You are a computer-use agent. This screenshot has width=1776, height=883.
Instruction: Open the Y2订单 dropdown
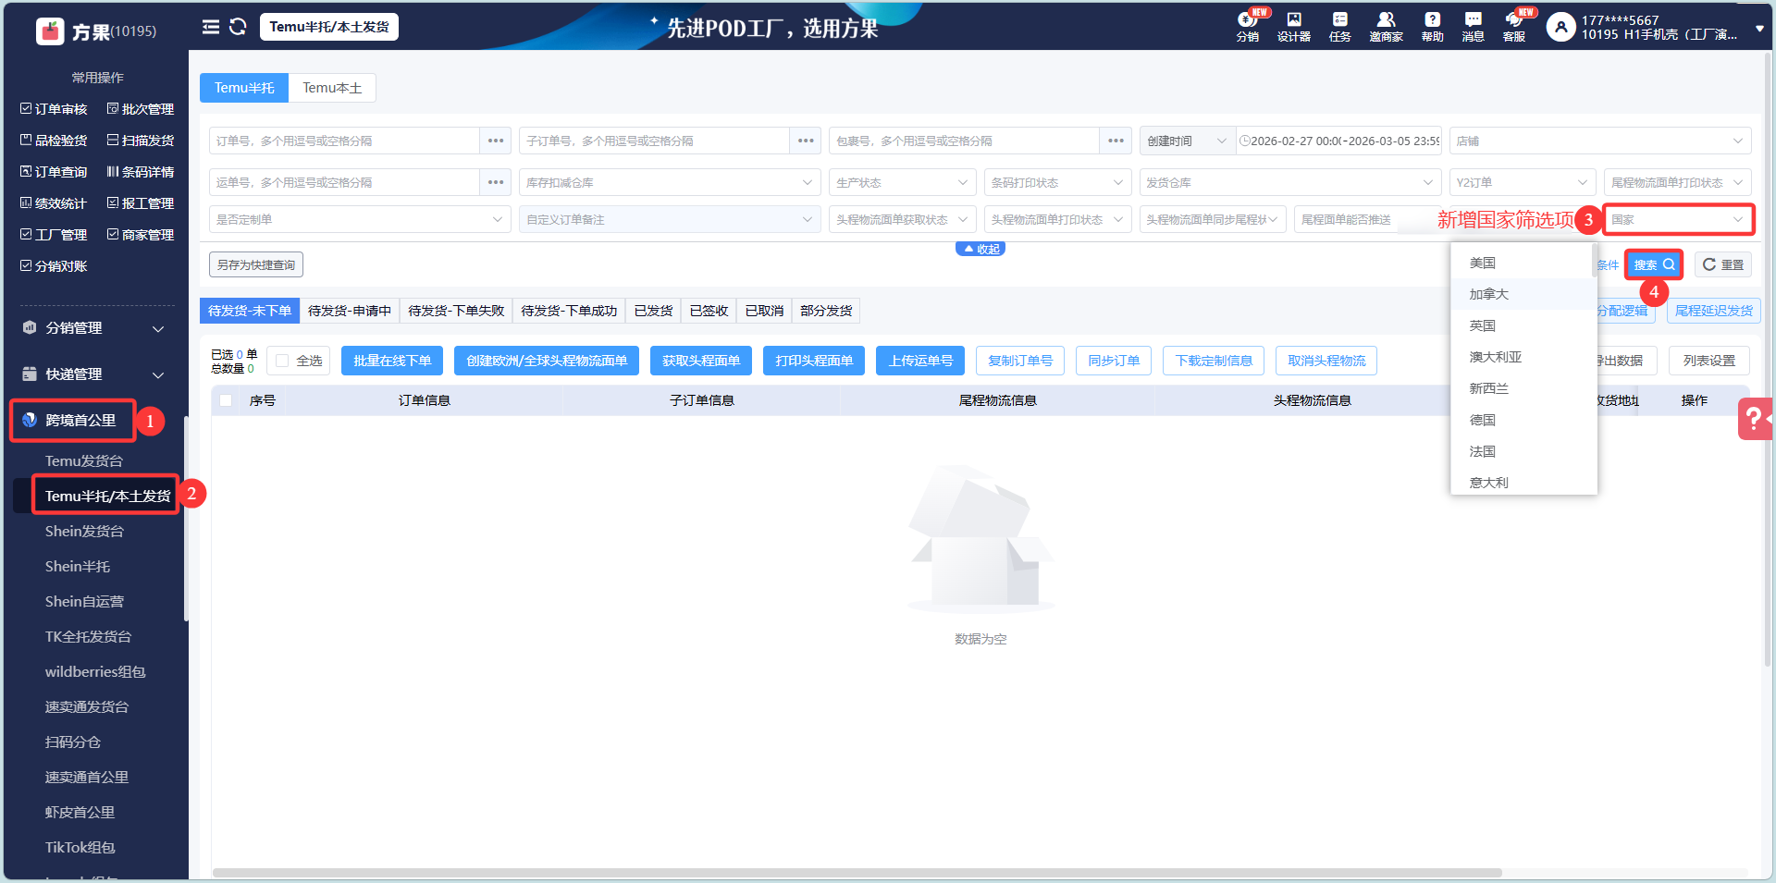(1523, 182)
